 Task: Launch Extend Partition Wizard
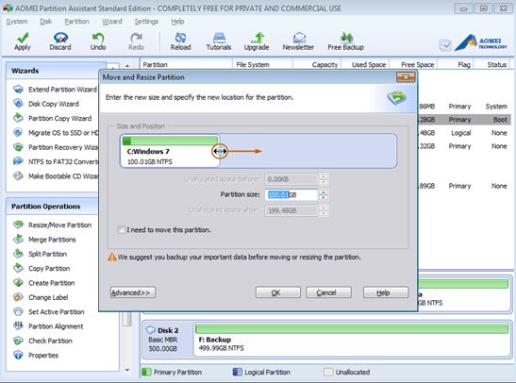click(56, 90)
